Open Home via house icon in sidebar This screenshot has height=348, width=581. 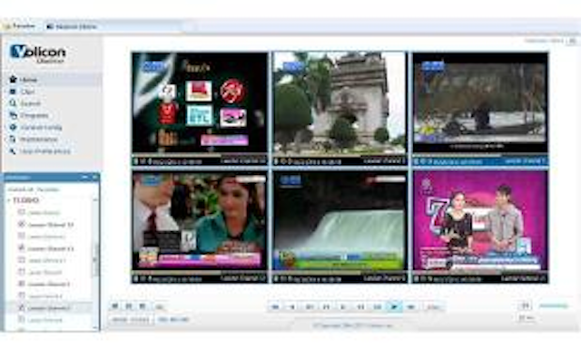click(13, 79)
